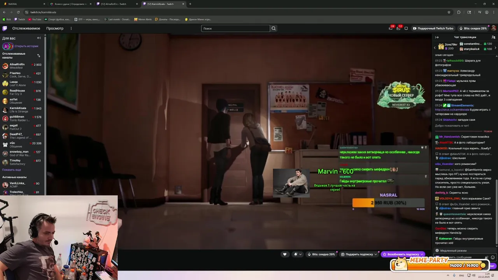Switch to the AlinaRinRin Twitch tab

[x=117, y=4]
